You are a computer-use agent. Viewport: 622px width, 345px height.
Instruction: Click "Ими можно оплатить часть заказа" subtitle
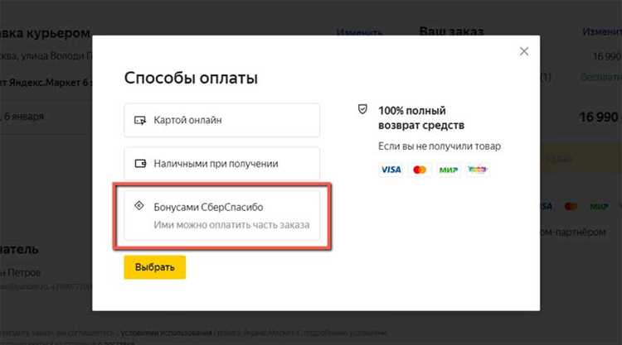click(x=231, y=225)
